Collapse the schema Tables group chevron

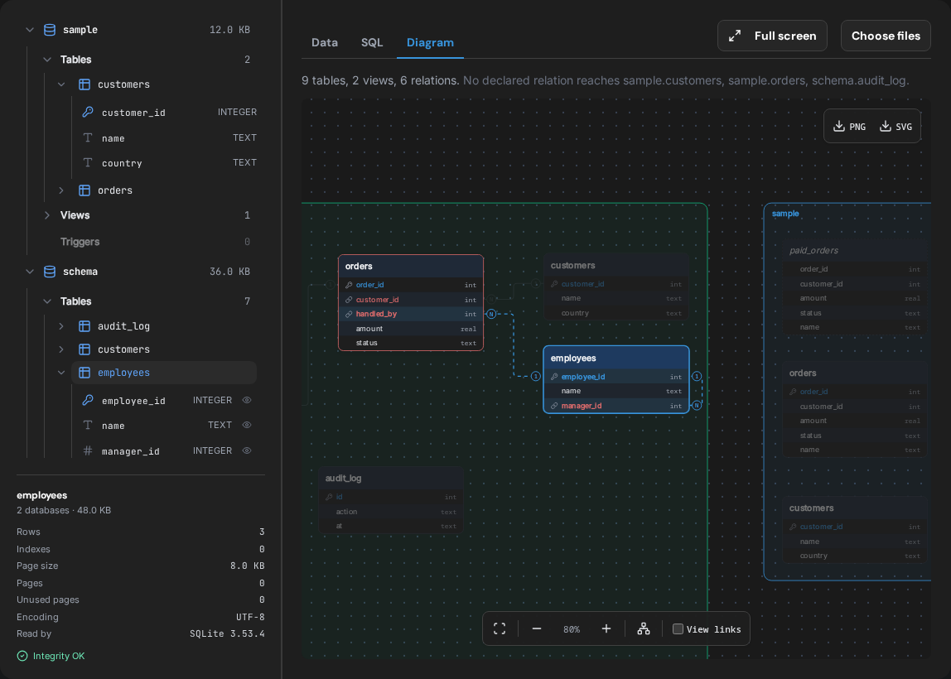[x=47, y=301]
